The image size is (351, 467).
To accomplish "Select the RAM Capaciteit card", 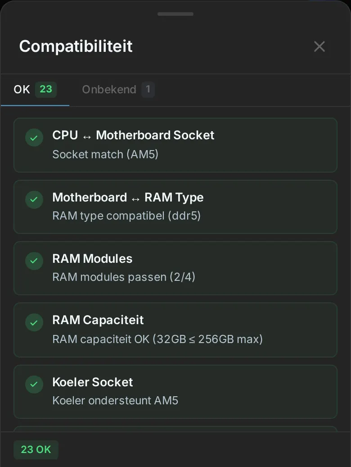I will [175, 330].
